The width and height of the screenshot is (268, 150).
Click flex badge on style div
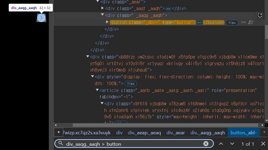tap(131, 84)
